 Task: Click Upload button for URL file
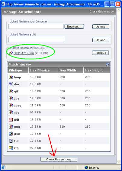pyautogui.click(x=101, y=40)
